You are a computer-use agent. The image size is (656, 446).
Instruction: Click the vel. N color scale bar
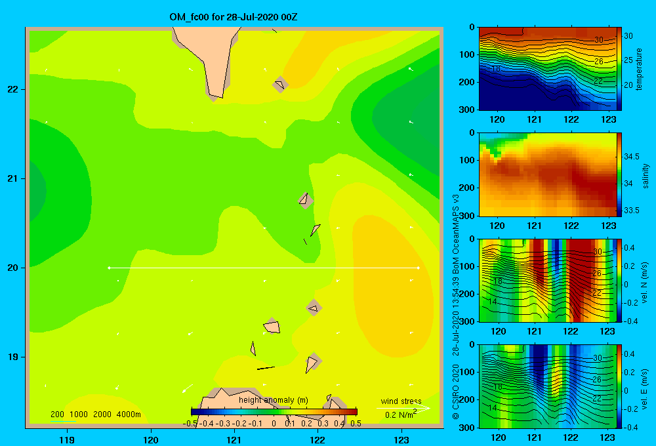(x=619, y=280)
